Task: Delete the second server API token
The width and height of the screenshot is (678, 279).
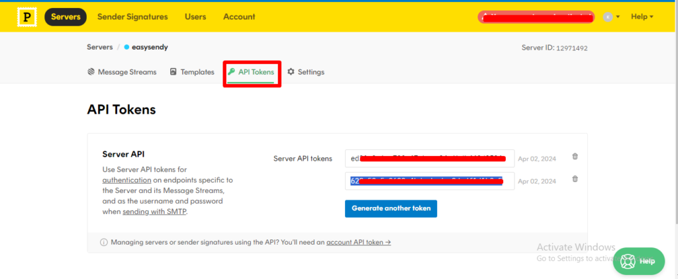Action: tap(575, 179)
